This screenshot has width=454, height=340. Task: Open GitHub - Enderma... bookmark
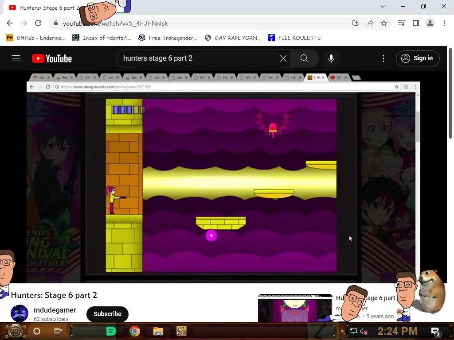[35, 38]
